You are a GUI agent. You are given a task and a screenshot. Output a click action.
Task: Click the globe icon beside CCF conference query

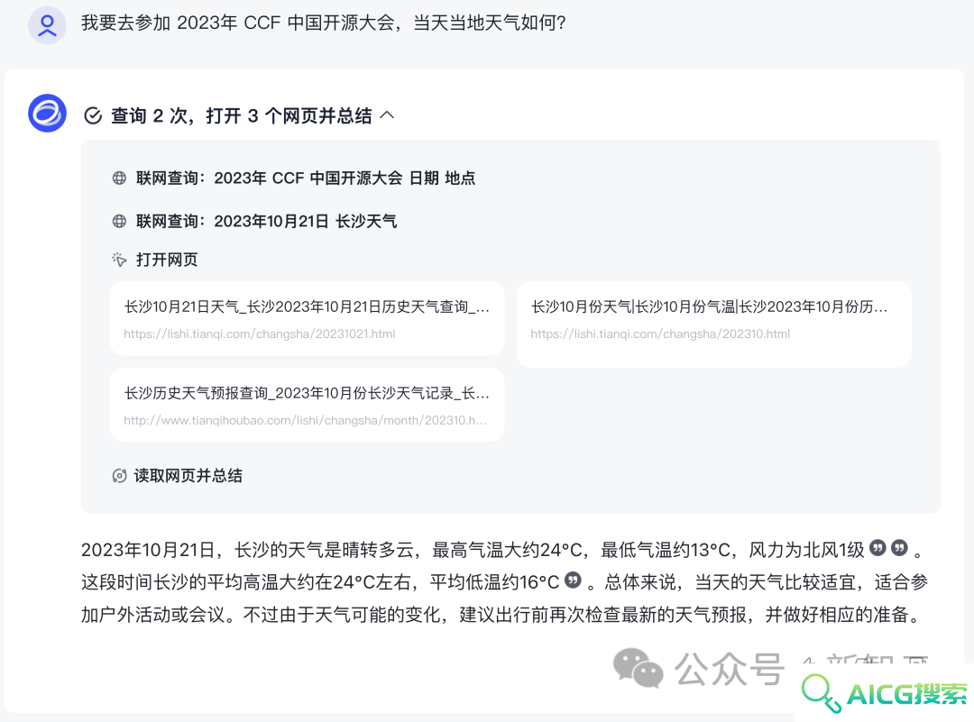click(x=119, y=178)
